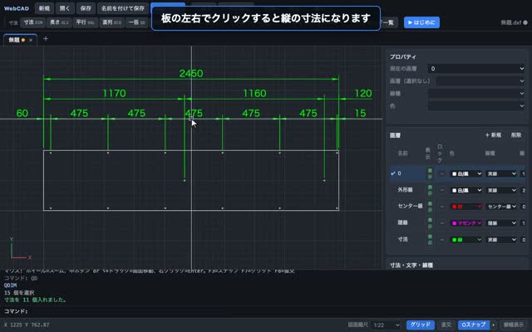
Task: Select the 隠線 layer name
Action: click(402, 222)
